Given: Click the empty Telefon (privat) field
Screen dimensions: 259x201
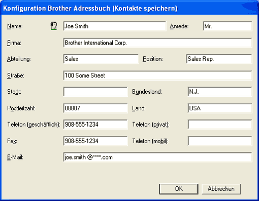Looking at the screenshot, I should click(220, 125).
